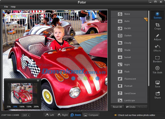
Task: Open the Effects panel
Action: 158,48
